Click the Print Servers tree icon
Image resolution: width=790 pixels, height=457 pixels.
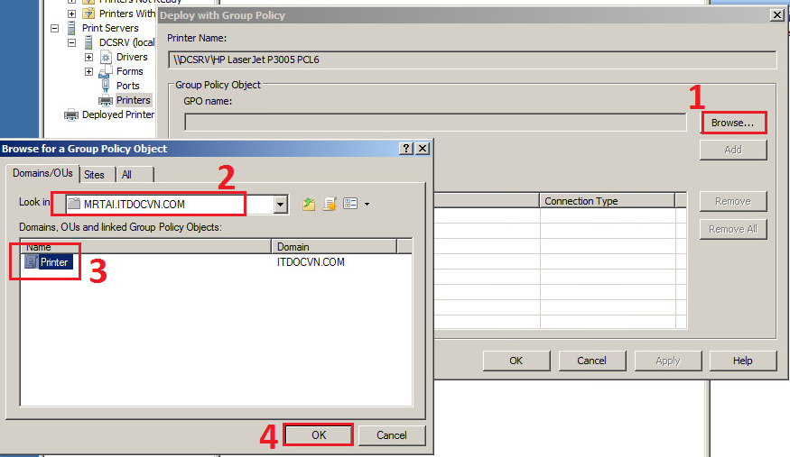point(71,28)
